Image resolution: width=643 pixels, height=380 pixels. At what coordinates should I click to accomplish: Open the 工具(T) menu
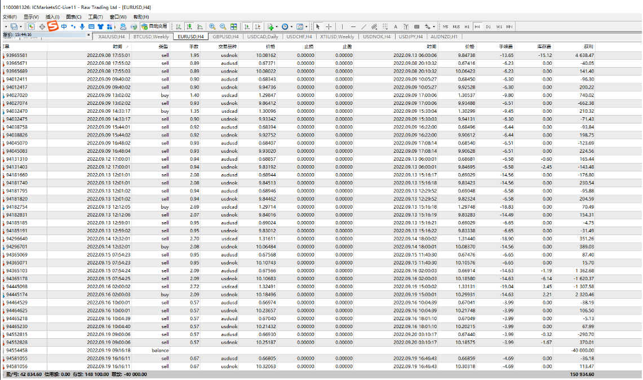[x=96, y=17]
